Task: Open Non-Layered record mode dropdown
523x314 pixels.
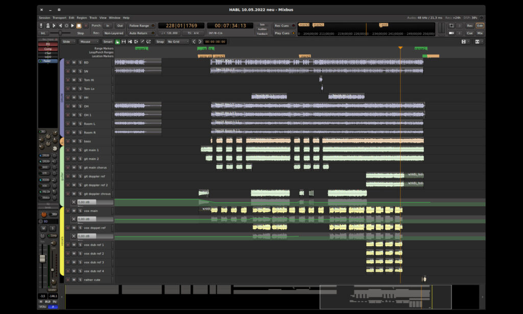Action: pos(113,33)
